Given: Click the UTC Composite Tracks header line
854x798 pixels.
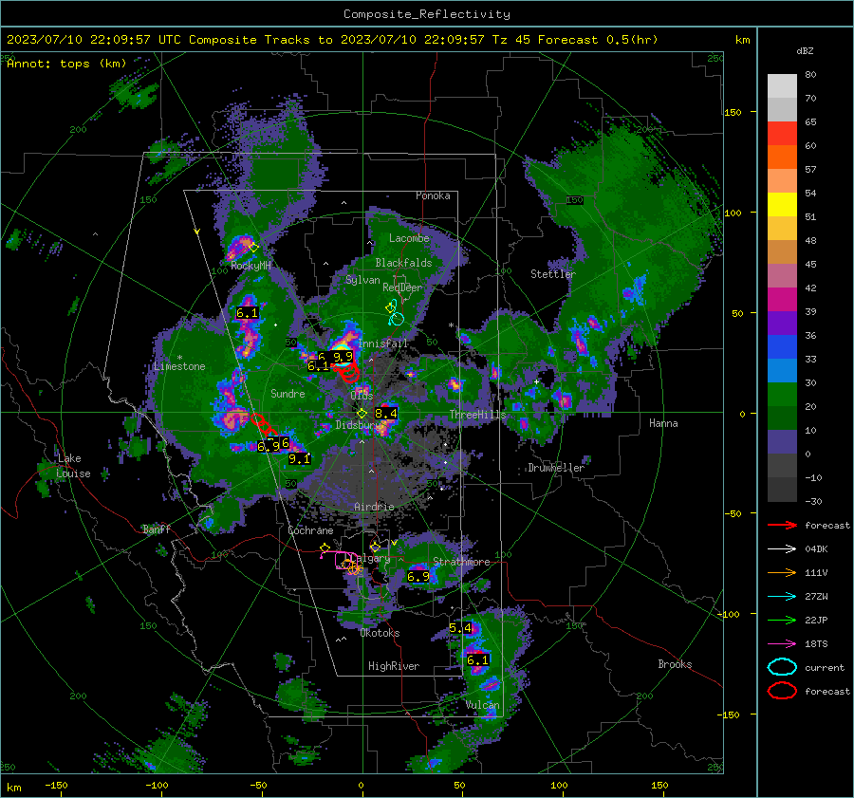Looking at the screenshot, I should pos(332,40).
